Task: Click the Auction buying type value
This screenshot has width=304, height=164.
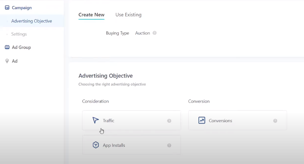Action: tap(142, 33)
